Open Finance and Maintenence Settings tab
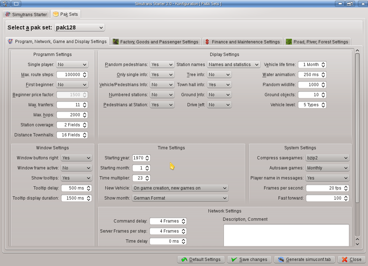Viewport: 368px width, 266px height. (x=243, y=42)
